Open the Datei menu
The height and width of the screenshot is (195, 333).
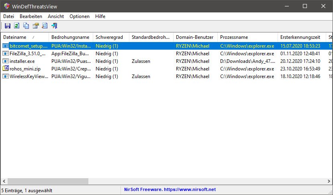pyautogui.click(x=8, y=16)
